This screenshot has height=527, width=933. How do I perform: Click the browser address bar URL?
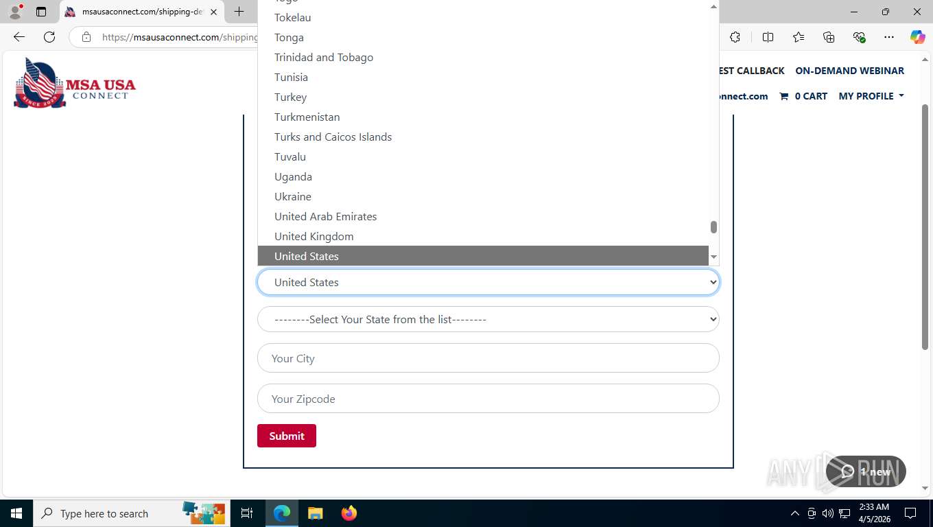(180, 37)
